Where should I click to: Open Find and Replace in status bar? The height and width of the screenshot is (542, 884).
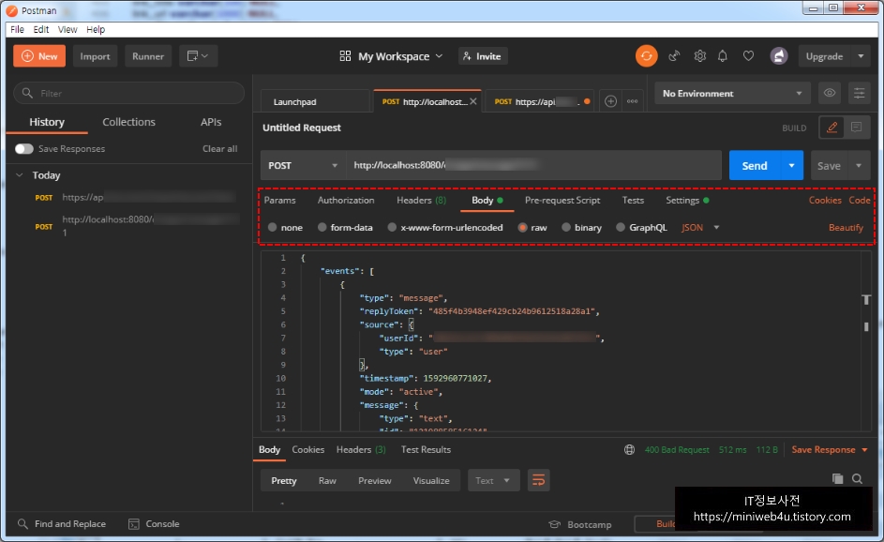(x=62, y=524)
